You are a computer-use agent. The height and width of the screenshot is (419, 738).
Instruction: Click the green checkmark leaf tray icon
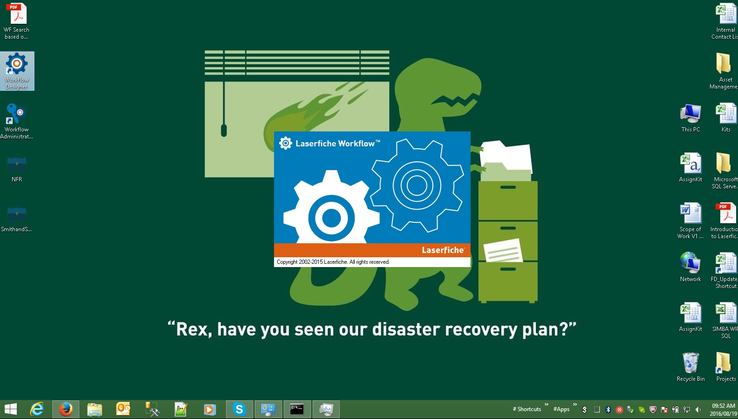point(642,410)
